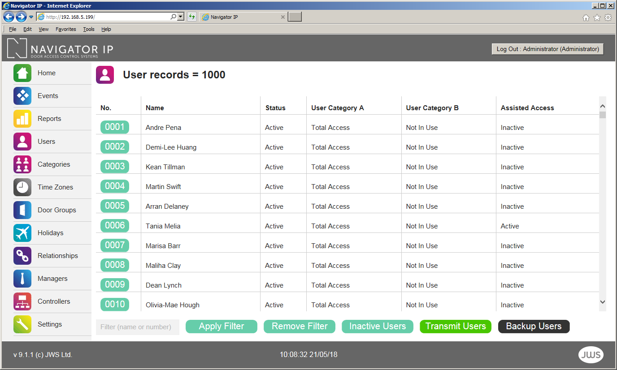Click the Time Zones clock icon
Image resolution: width=617 pixels, height=370 pixels.
(22, 187)
